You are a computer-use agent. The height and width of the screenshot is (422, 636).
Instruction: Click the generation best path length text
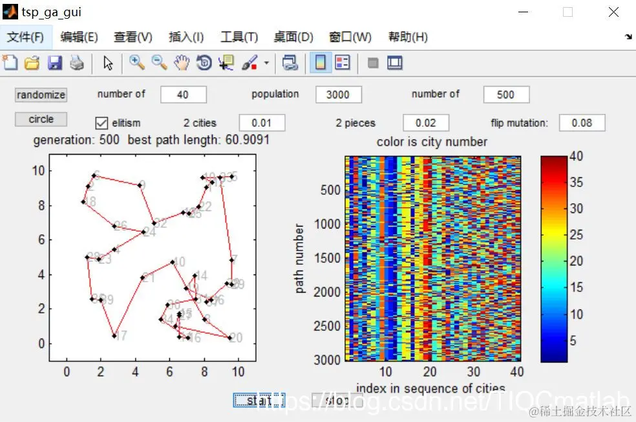point(151,140)
